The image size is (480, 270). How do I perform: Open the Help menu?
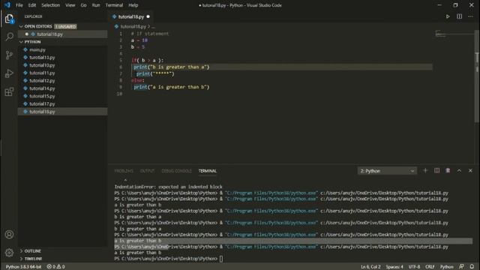133,5
